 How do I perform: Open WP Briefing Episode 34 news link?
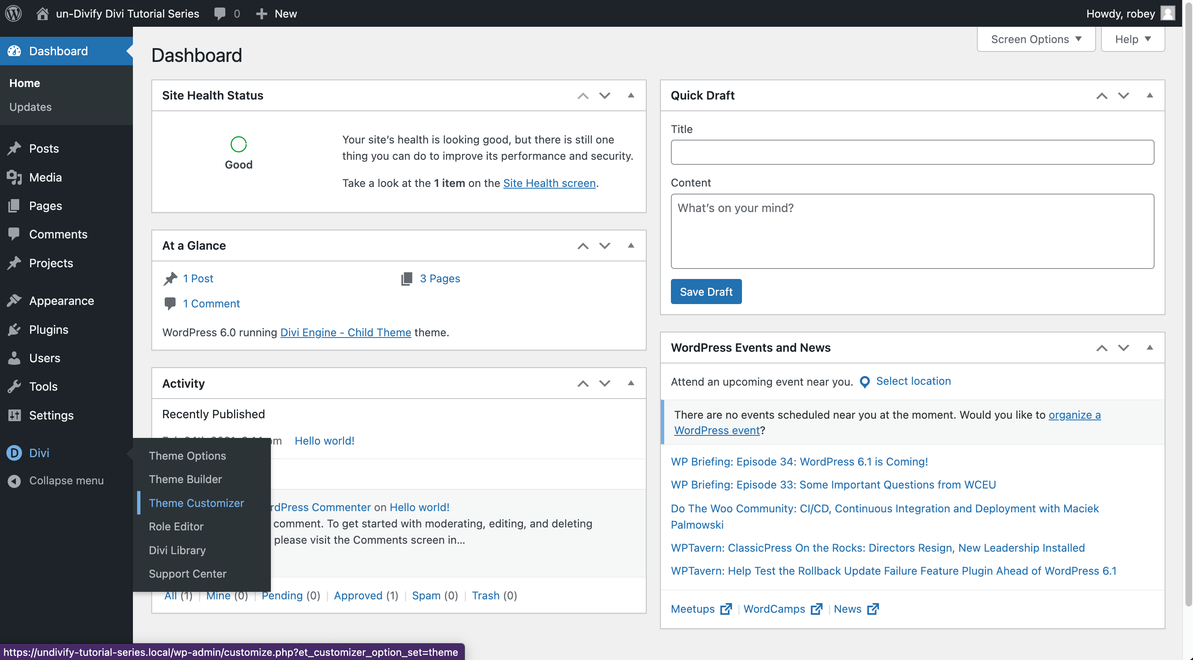[799, 462]
